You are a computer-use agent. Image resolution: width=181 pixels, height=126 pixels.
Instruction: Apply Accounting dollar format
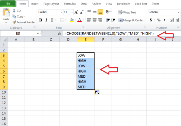[151, 20]
